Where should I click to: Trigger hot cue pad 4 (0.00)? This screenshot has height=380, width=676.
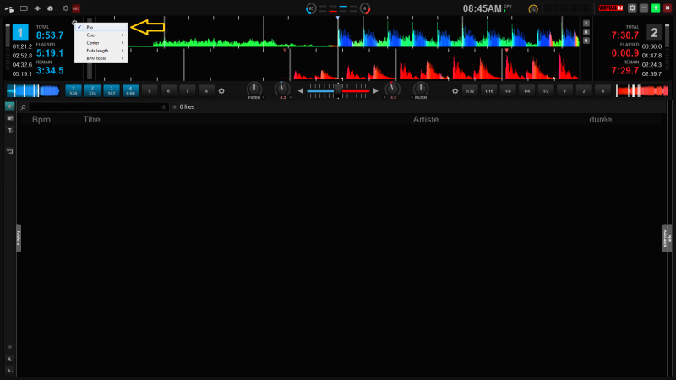(x=130, y=91)
